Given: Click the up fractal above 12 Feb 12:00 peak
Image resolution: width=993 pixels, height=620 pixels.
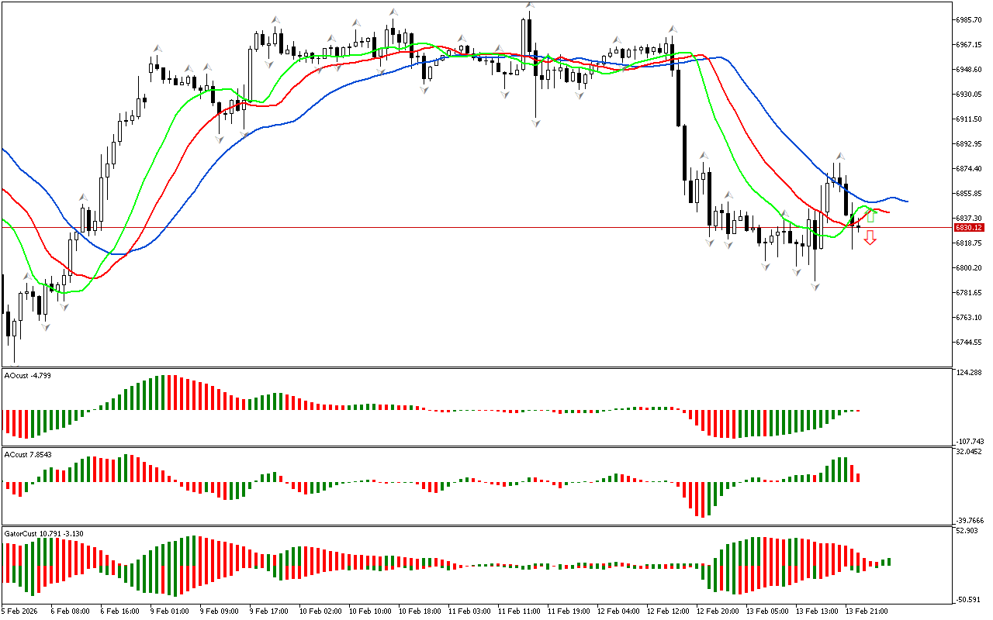Looking at the screenshot, I should (x=673, y=29).
